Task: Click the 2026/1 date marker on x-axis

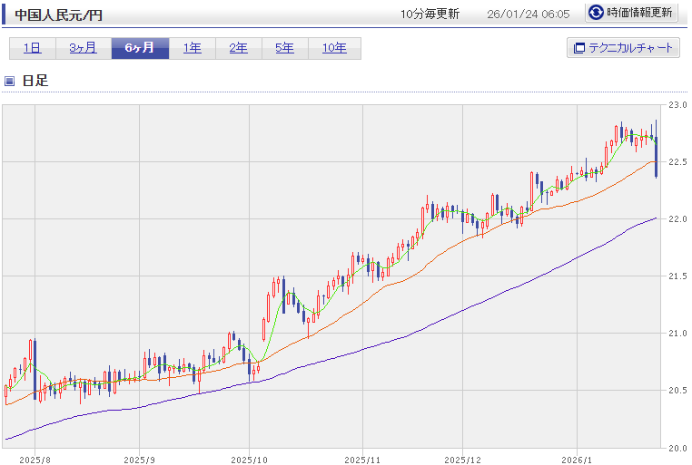Action: point(577,459)
